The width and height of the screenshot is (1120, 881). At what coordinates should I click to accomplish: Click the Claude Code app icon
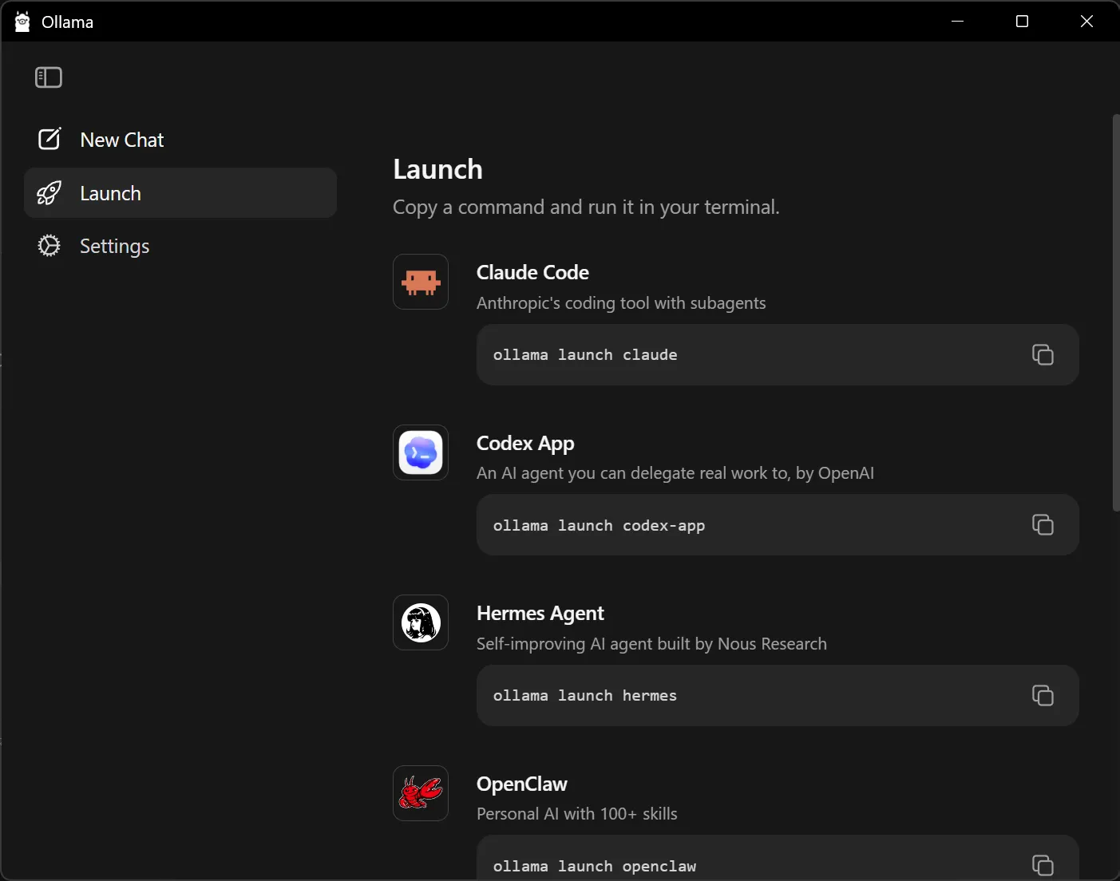click(421, 282)
